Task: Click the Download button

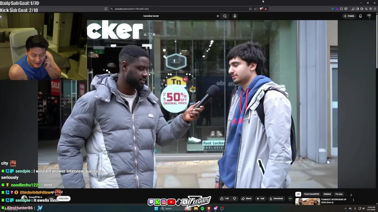Action: point(276,198)
